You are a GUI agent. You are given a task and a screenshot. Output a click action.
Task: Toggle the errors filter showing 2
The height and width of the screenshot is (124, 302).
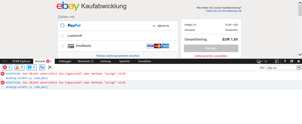click(x=7, y=67)
